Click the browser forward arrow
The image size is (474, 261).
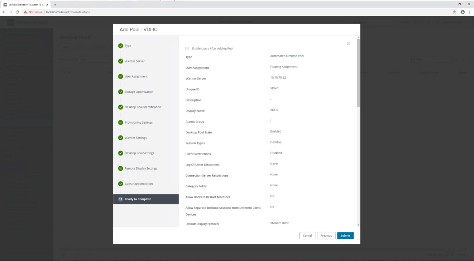(11, 12)
